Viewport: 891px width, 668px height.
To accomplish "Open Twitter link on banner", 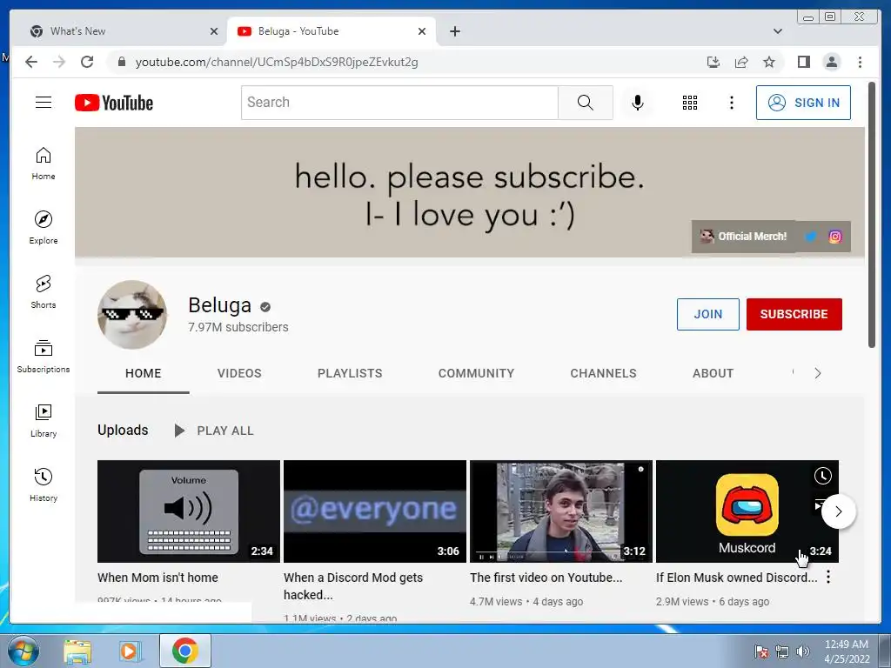I will [x=811, y=237].
